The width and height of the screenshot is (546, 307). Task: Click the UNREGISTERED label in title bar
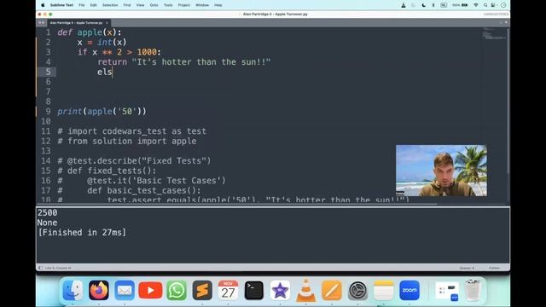tap(496, 14)
